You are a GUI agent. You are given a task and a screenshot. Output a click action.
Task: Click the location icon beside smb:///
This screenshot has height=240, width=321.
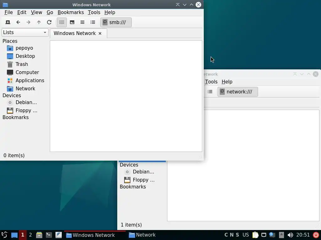coord(105,22)
